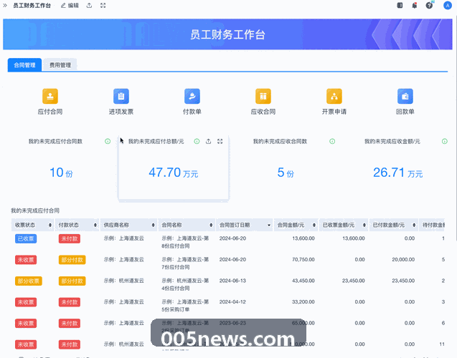The image size is (457, 358).
Task: Click the 已收票 status tag
Action: (x=26, y=238)
